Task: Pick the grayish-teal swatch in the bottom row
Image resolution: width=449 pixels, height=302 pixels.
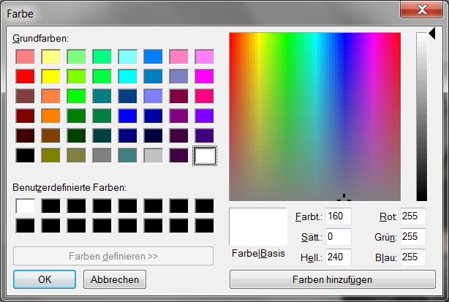Action: (x=128, y=156)
